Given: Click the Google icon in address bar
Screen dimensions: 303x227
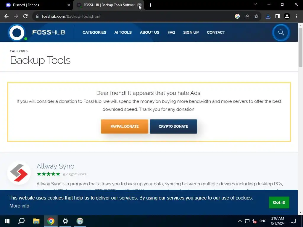Looking at the screenshot, I should 237,17.
